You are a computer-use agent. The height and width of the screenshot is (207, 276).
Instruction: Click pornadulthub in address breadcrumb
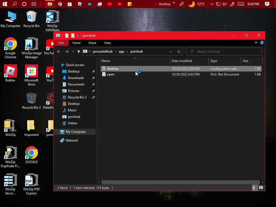tap(103, 51)
